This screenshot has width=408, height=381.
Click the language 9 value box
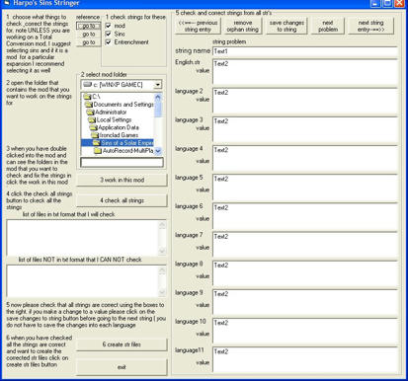[x=305, y=302]
